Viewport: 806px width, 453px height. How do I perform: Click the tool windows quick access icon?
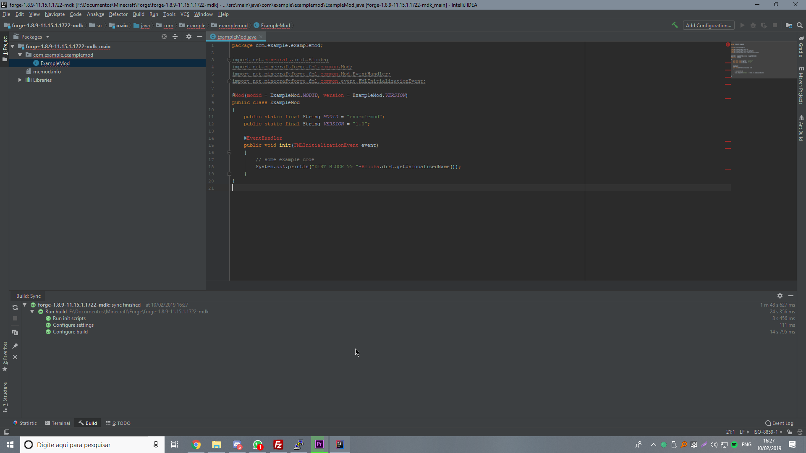[7, 432]
